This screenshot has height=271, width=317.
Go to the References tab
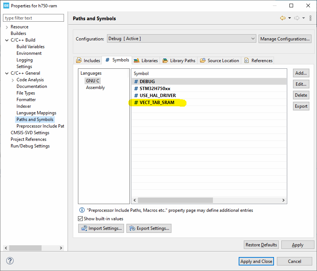pyautogui.click(x=258, y=60)
